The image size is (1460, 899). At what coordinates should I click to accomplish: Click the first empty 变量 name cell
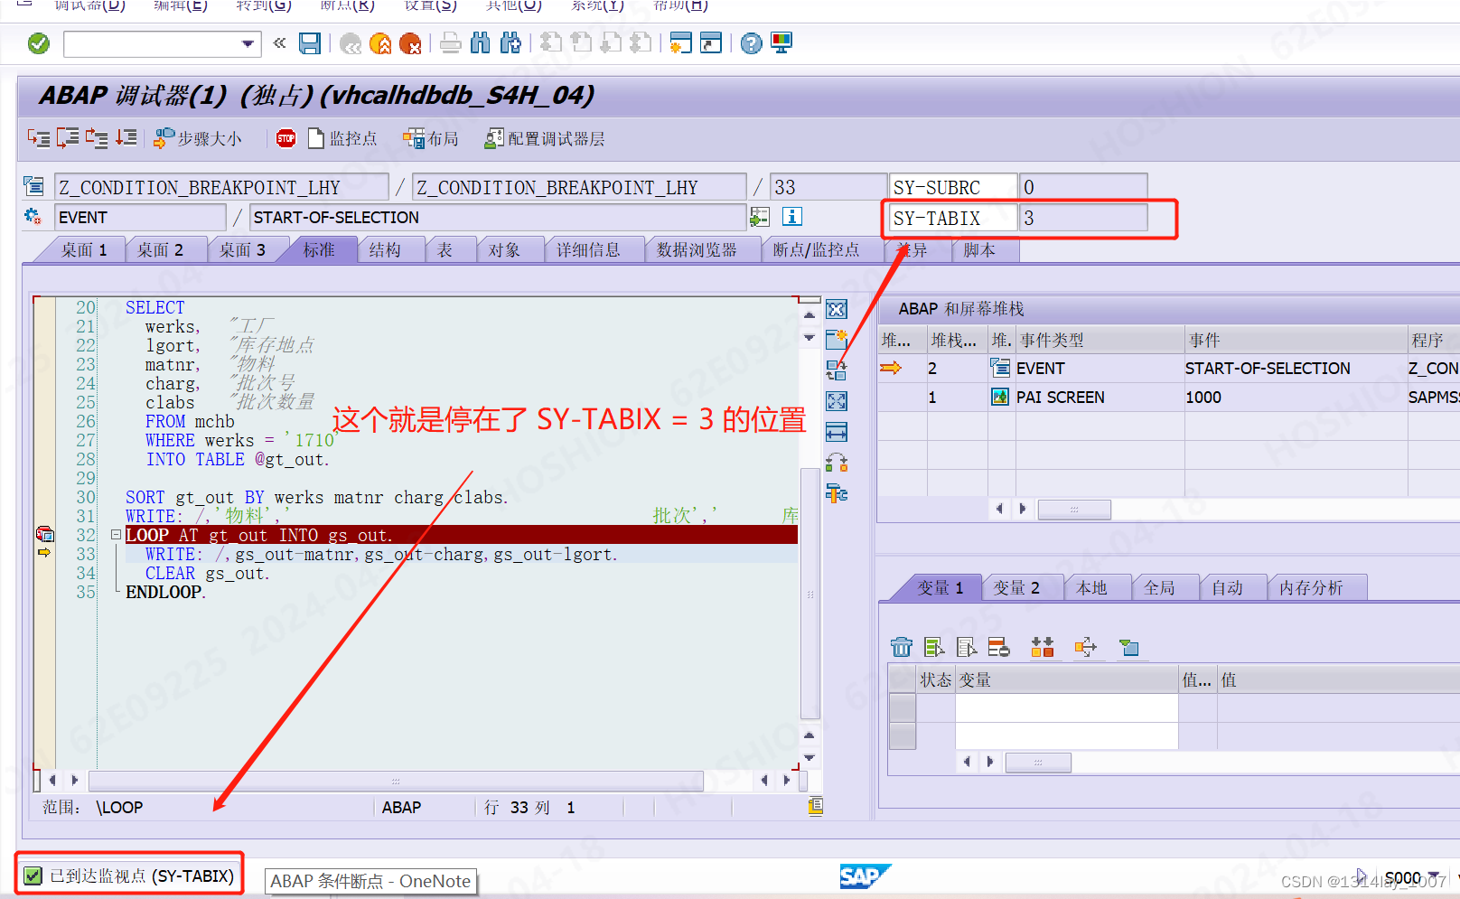[x=1066, y=708]
